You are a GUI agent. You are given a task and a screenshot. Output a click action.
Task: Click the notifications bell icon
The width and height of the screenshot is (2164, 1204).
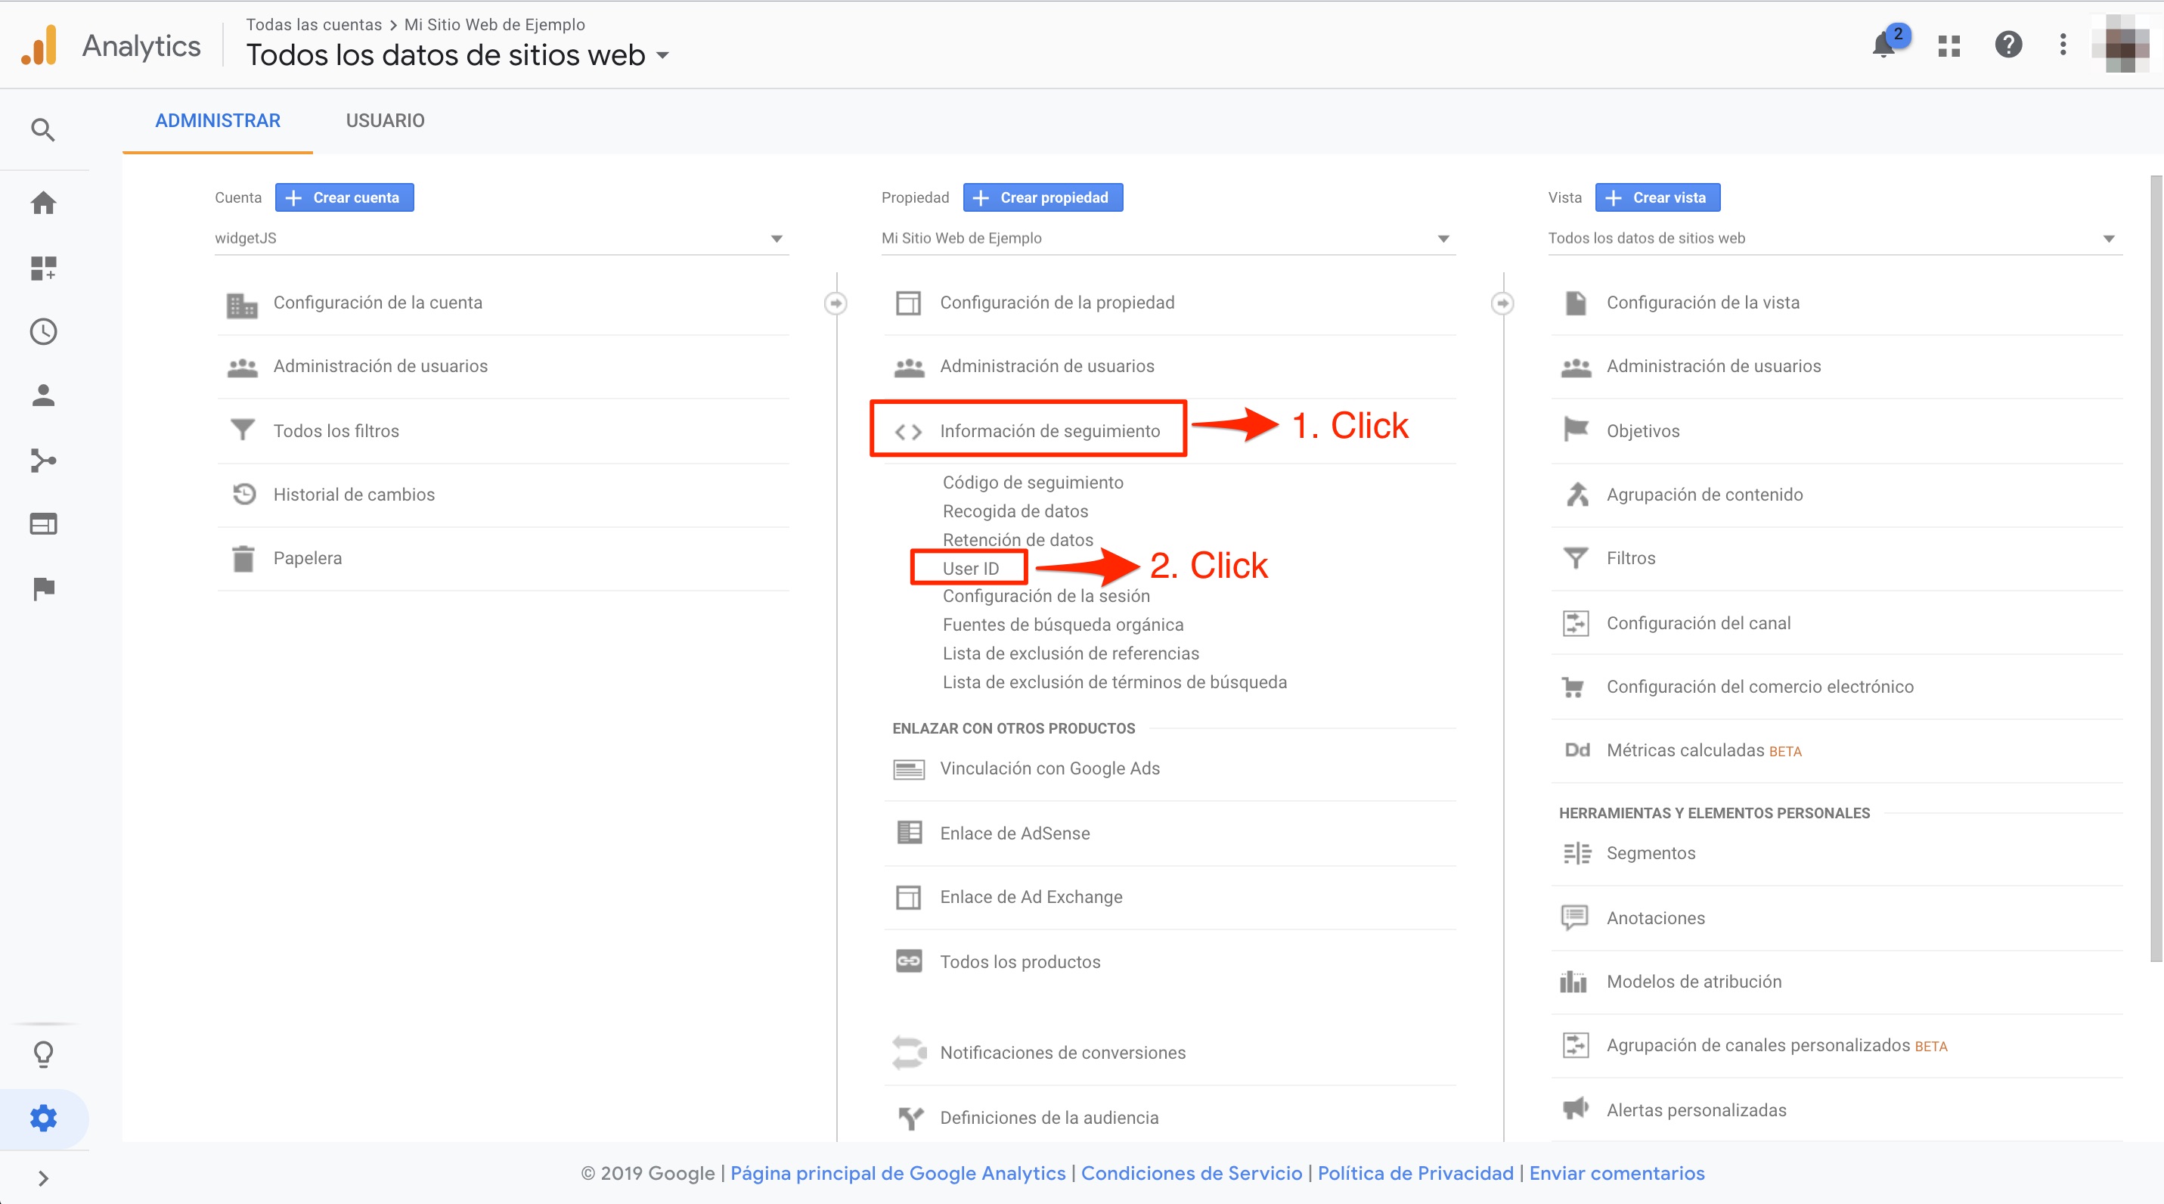(x=1883, y=45)
